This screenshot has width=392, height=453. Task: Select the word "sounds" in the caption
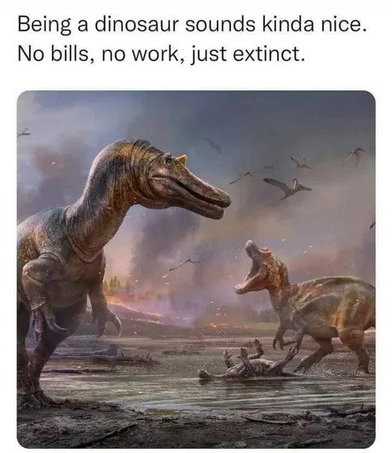220,25
